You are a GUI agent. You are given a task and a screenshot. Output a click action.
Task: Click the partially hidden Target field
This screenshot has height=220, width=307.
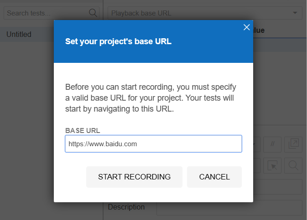[x=257, y=165]
